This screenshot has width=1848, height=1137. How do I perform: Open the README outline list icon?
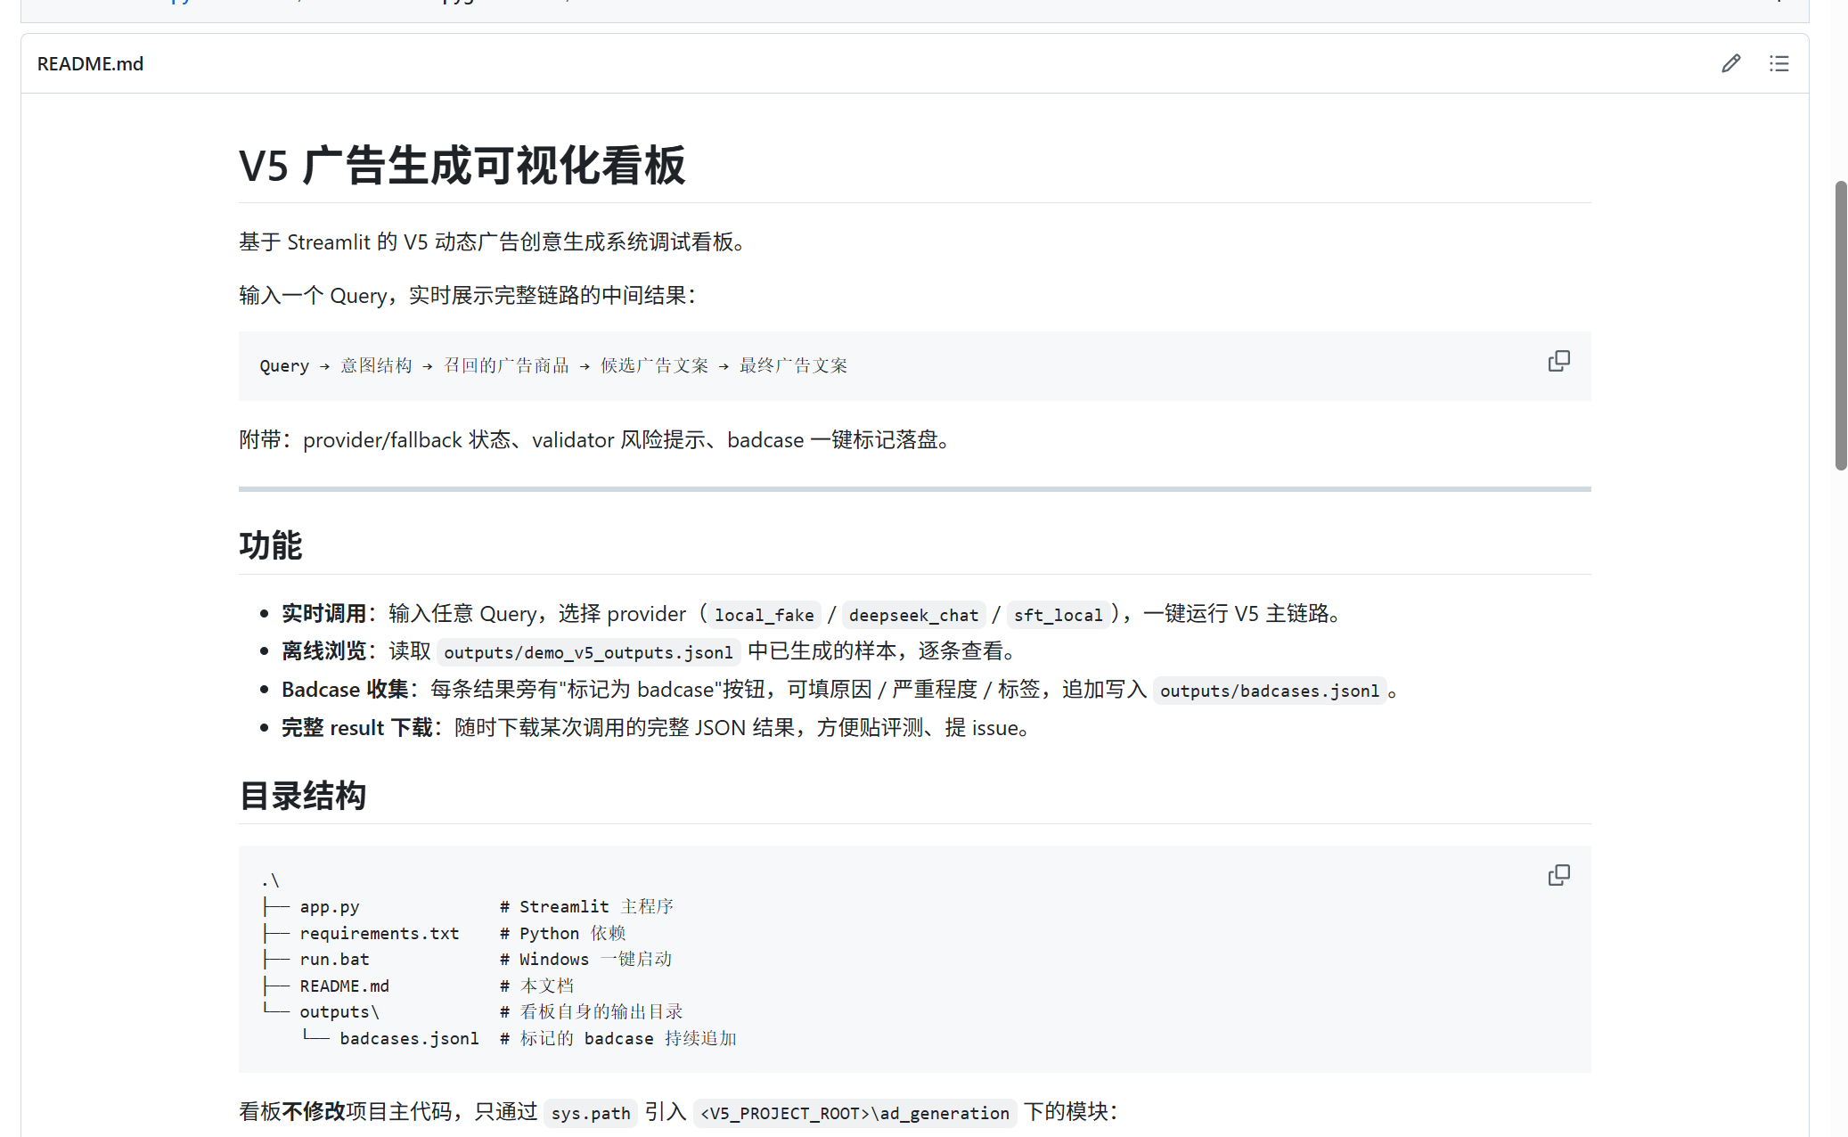coord(1778,63)
